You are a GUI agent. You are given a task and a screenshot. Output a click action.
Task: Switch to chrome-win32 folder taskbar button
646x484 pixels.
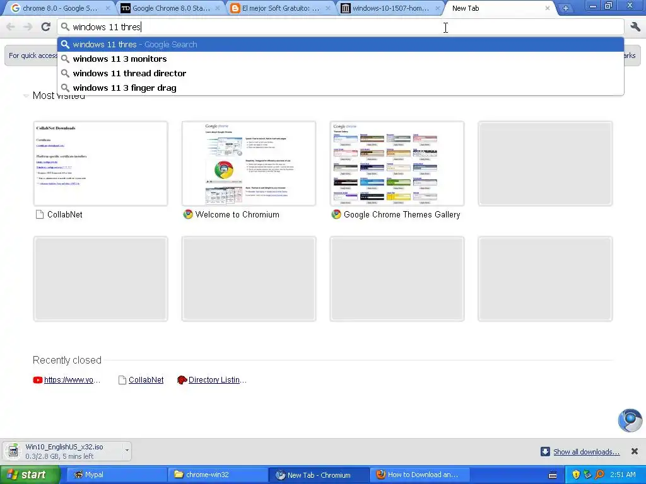[218, 475]
